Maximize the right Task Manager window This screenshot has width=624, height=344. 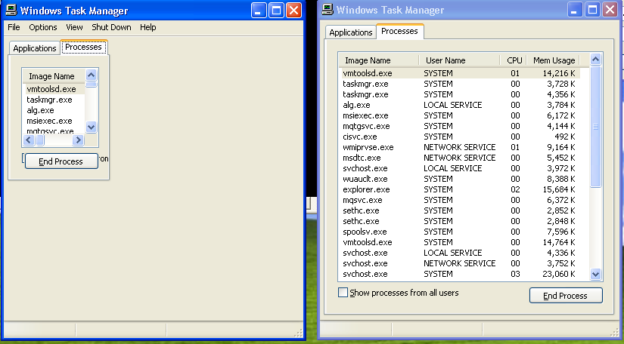pyautogui.click(x=592, y=10)
